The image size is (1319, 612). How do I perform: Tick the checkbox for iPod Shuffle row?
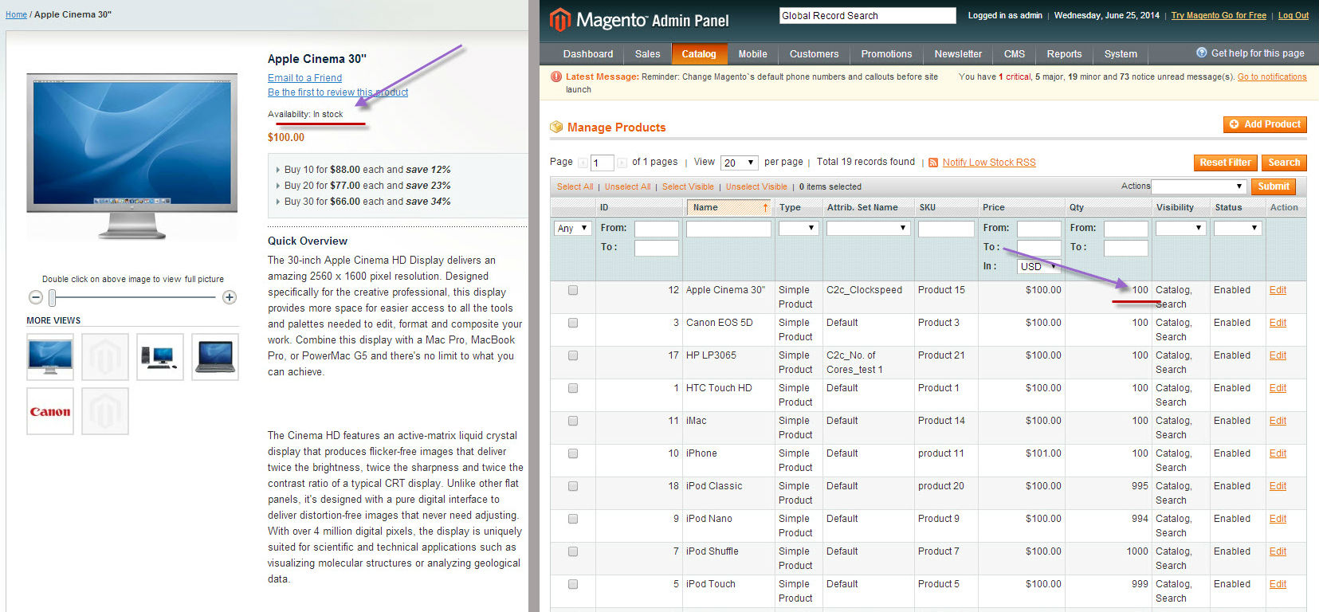[573, 551]
